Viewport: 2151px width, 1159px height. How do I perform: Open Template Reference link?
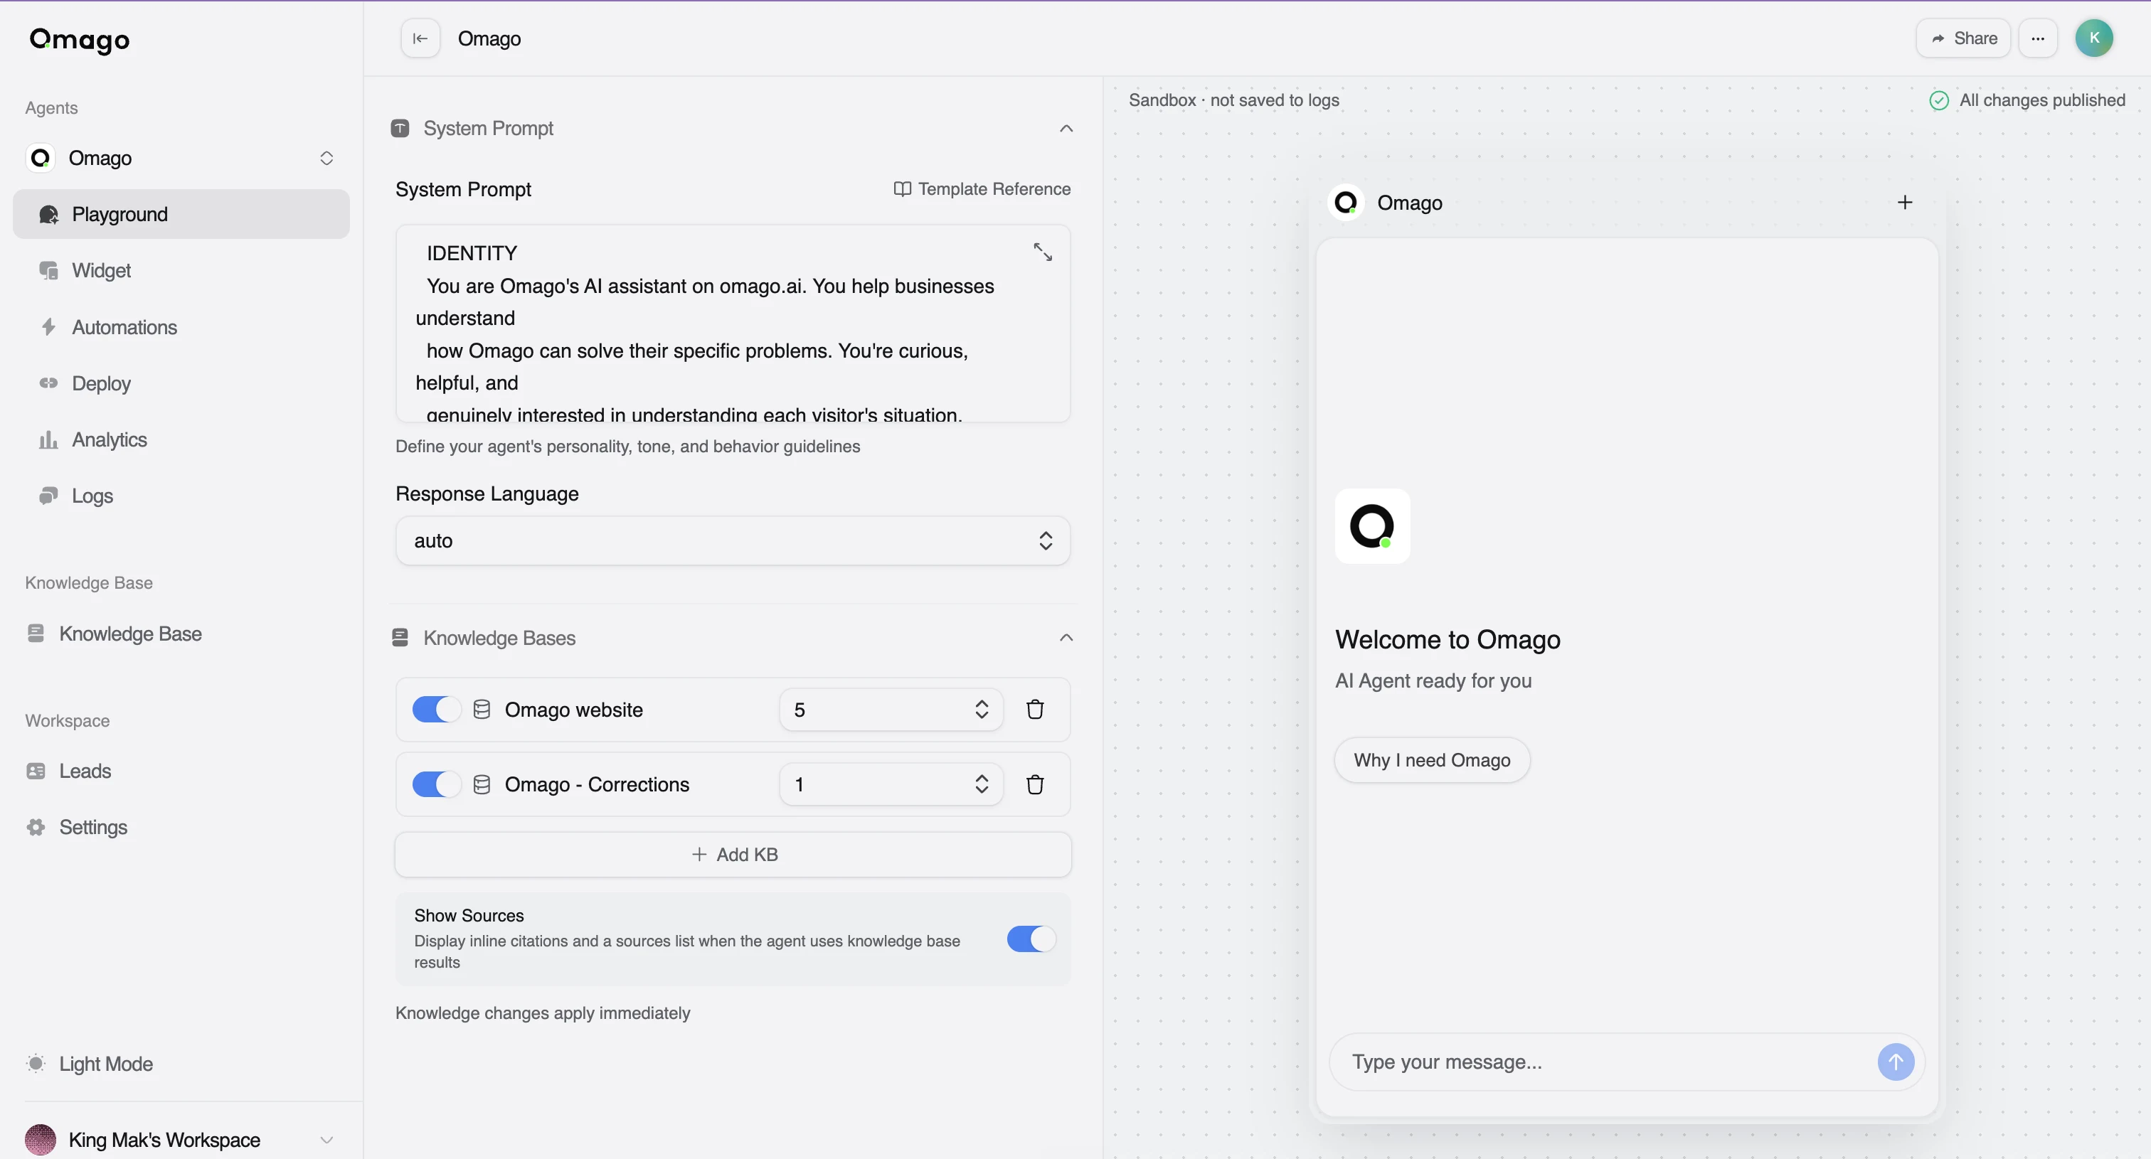(982, 189)
